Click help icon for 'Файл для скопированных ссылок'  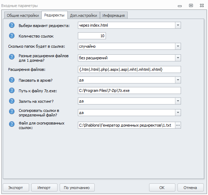(12, 124)
